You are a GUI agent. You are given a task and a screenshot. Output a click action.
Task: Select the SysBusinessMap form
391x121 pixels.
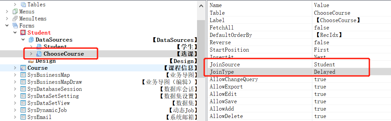[49, 75]
